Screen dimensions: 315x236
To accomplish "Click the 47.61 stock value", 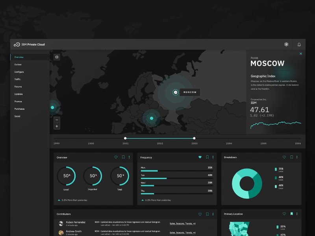I will 259,110.
